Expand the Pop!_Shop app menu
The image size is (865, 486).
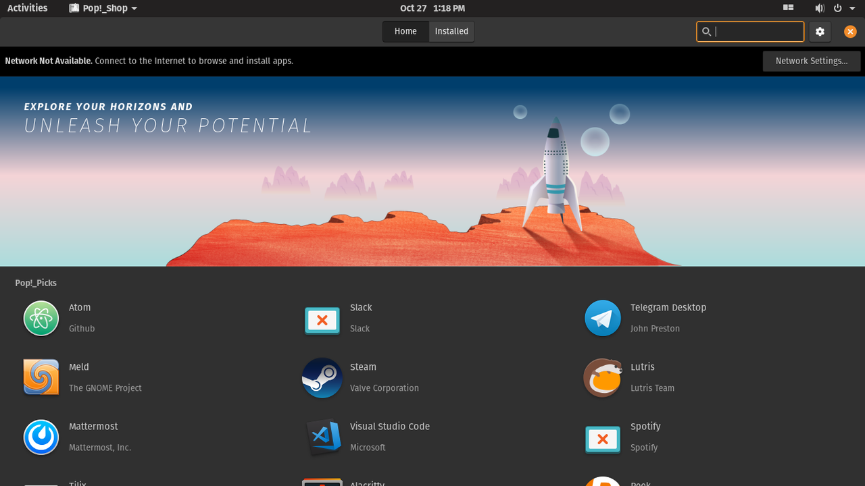pos(103,8)
